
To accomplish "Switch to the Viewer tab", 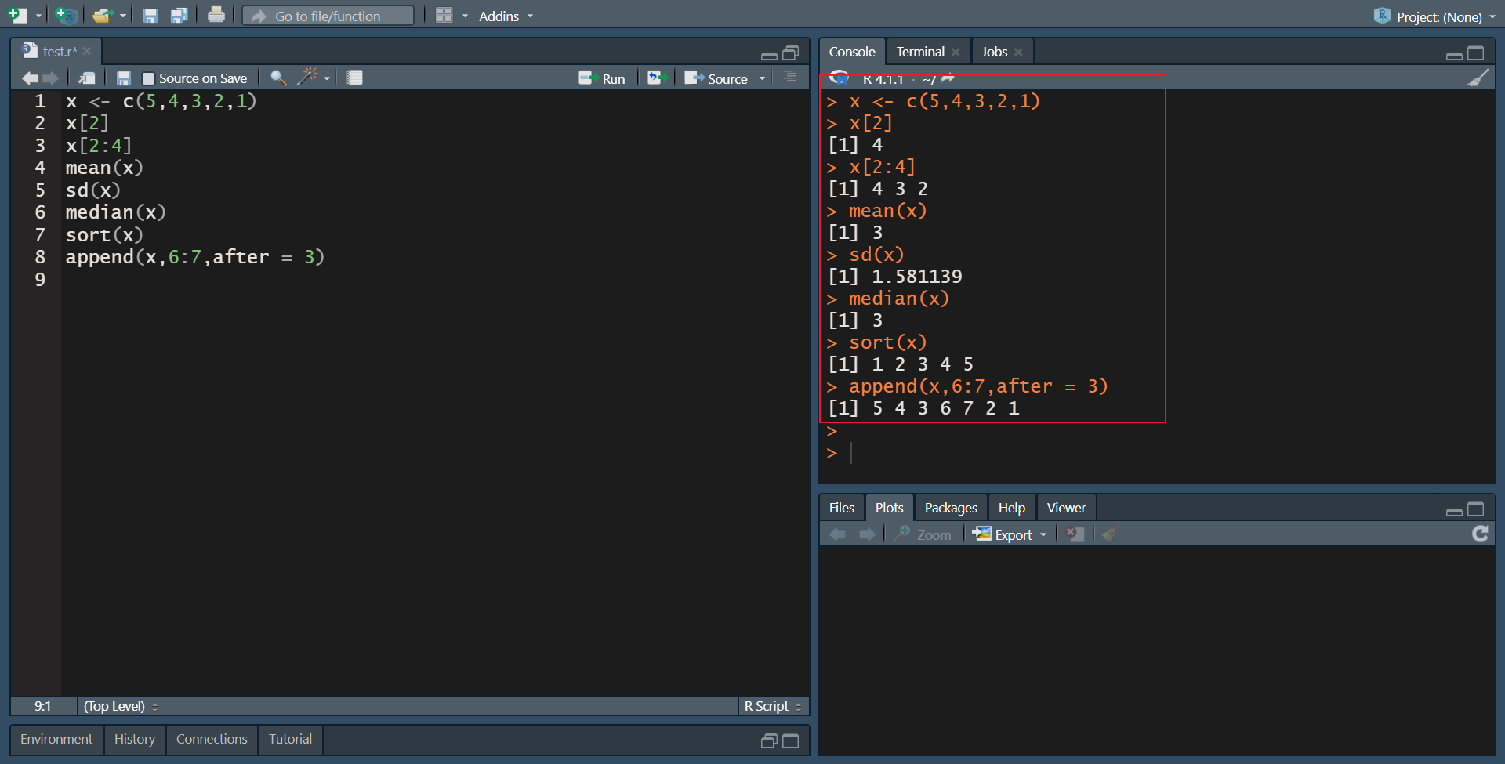I will [x=1066, y=508].
